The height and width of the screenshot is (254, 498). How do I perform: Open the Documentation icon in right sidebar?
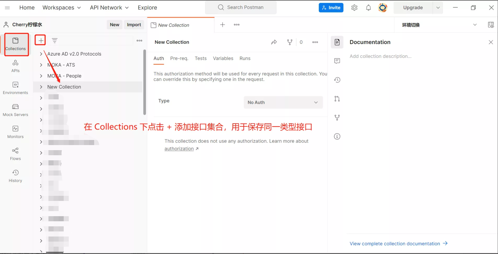pos(337,42)
